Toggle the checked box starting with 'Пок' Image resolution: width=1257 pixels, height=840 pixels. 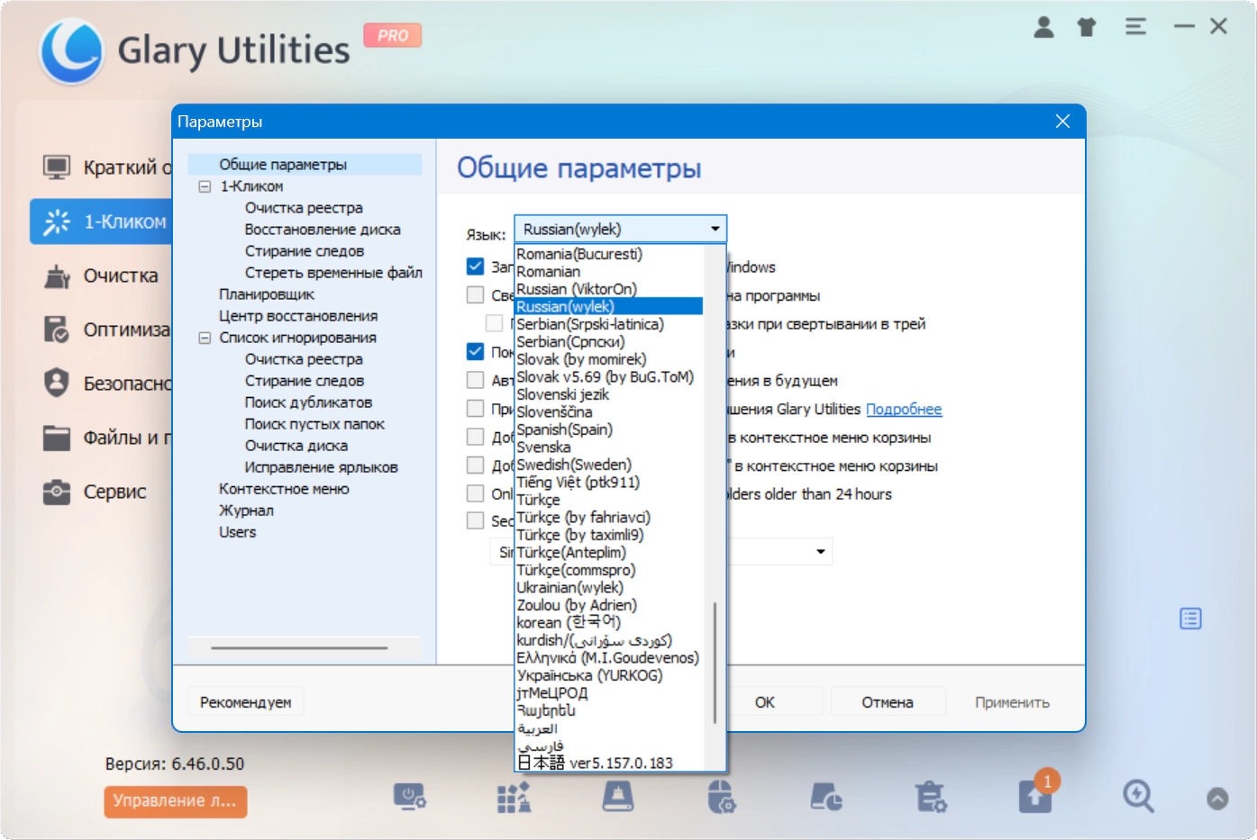pyautogui.click(x=476, y=351)
